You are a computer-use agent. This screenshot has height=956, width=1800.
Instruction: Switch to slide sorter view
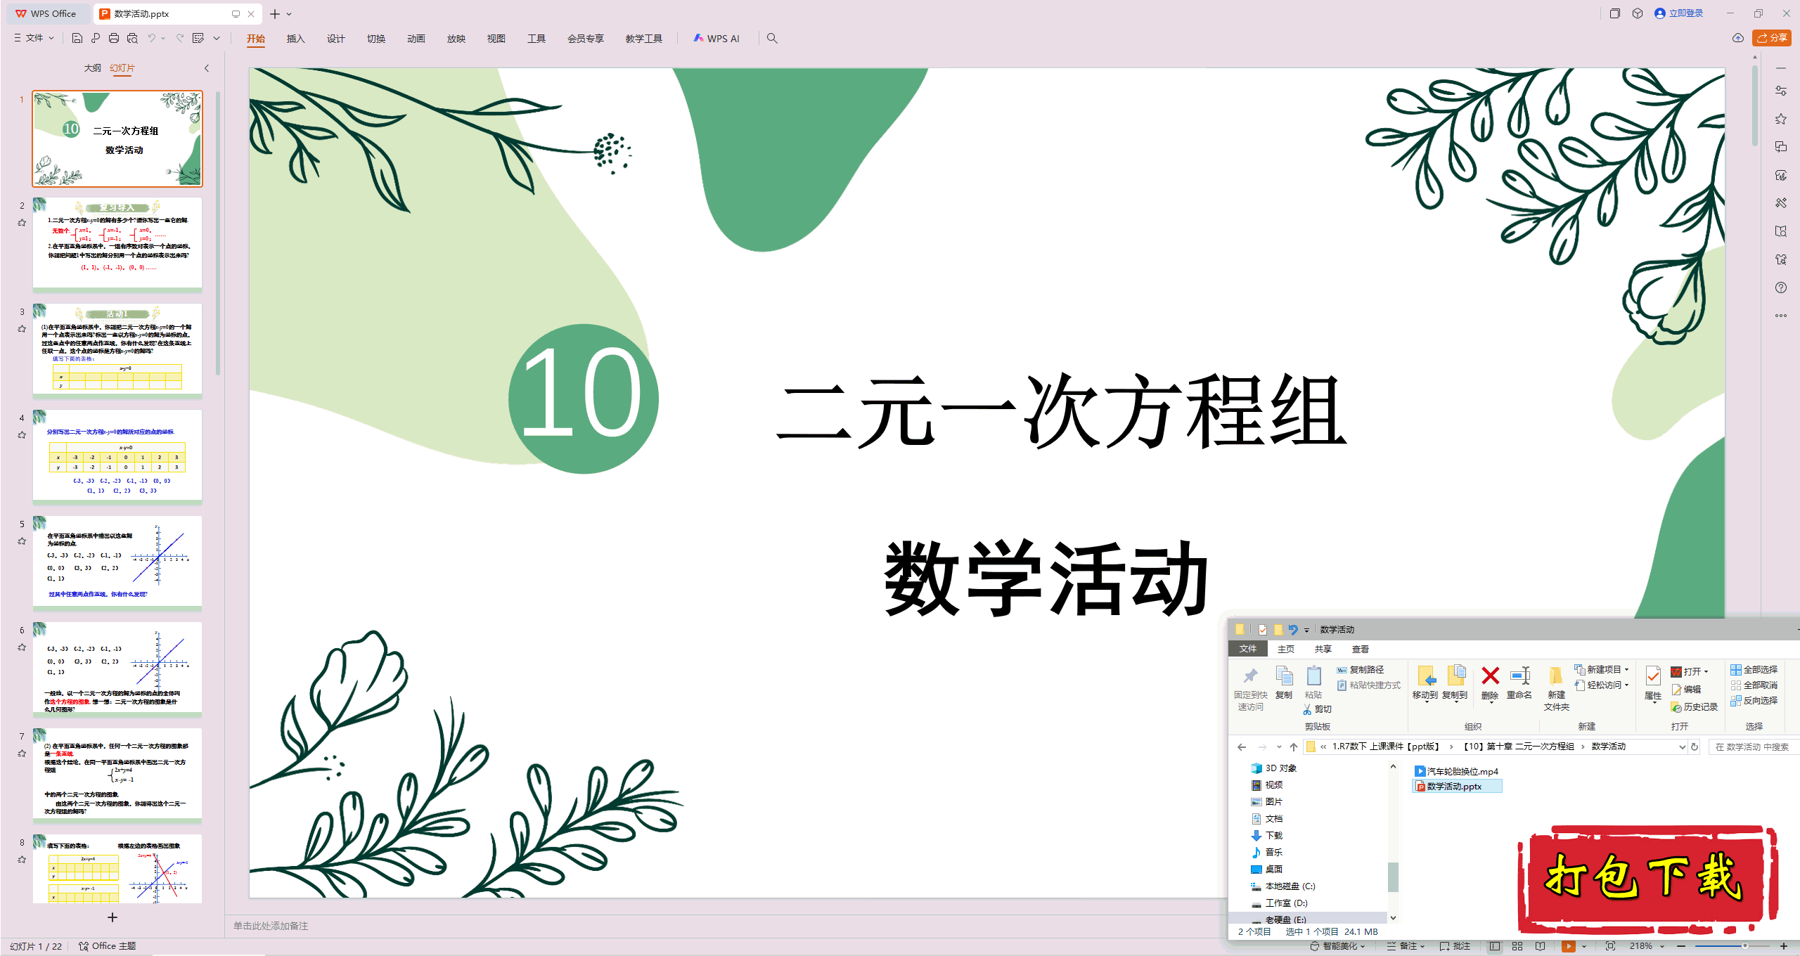pos(1517,946)
